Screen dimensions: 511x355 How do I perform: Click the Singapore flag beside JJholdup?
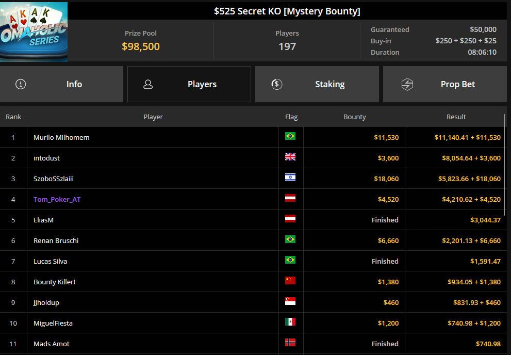(x=290, y=301)
